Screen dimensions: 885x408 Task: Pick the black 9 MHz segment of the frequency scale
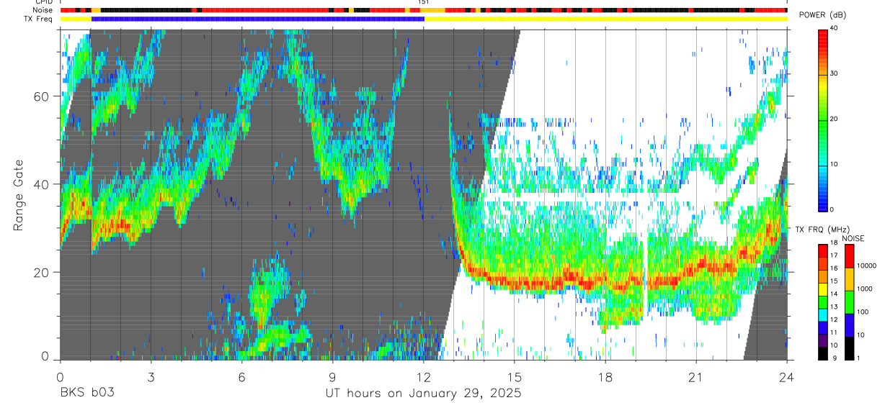[x=822, y=354]
